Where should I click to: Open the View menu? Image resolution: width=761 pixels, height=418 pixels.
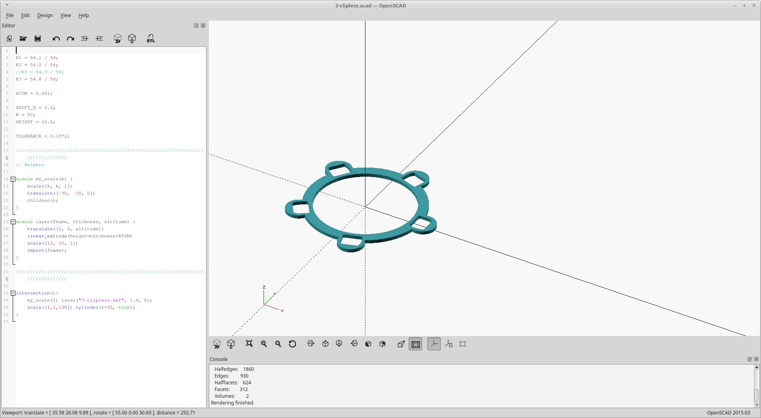coord(65,15)
